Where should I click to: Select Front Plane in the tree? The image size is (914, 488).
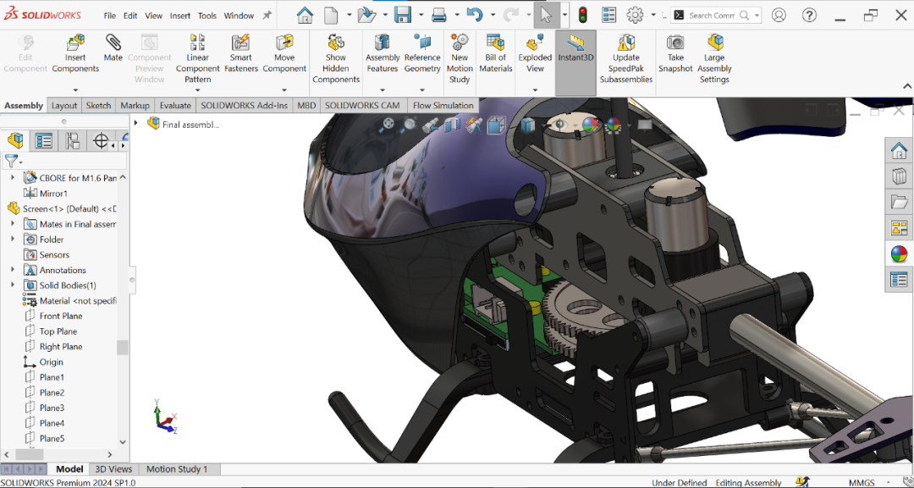pyautogui.click(x=61, y=315)
